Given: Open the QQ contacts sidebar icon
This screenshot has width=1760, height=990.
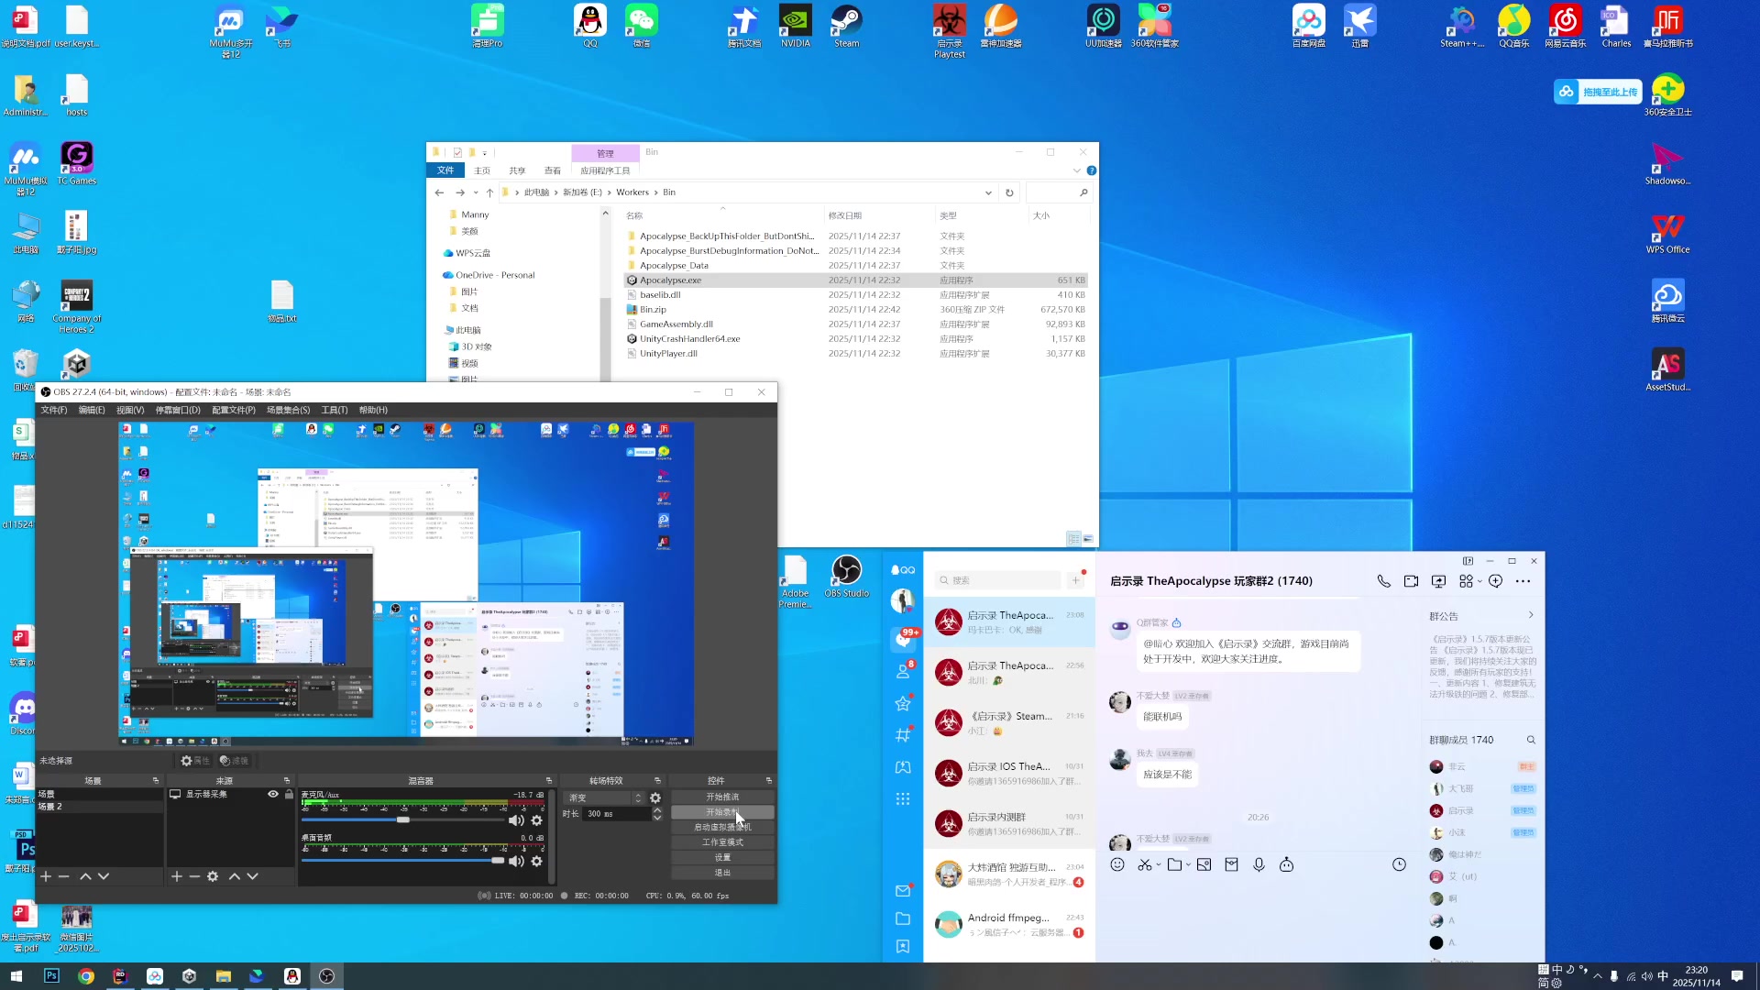Looking at the screenshot, I should 903,672.
